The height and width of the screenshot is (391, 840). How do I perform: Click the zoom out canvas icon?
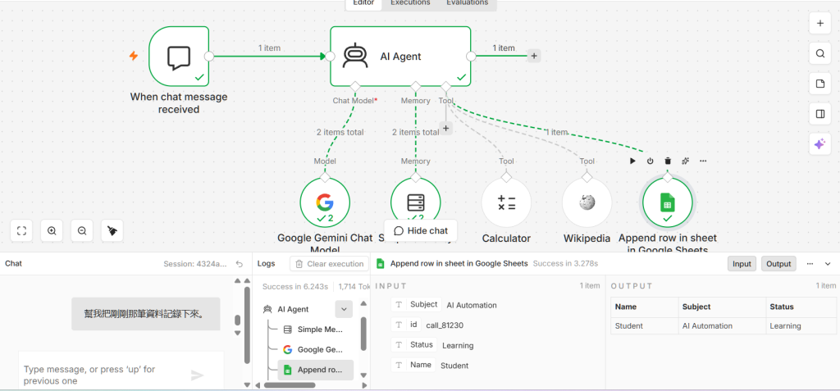coord(82,231)
